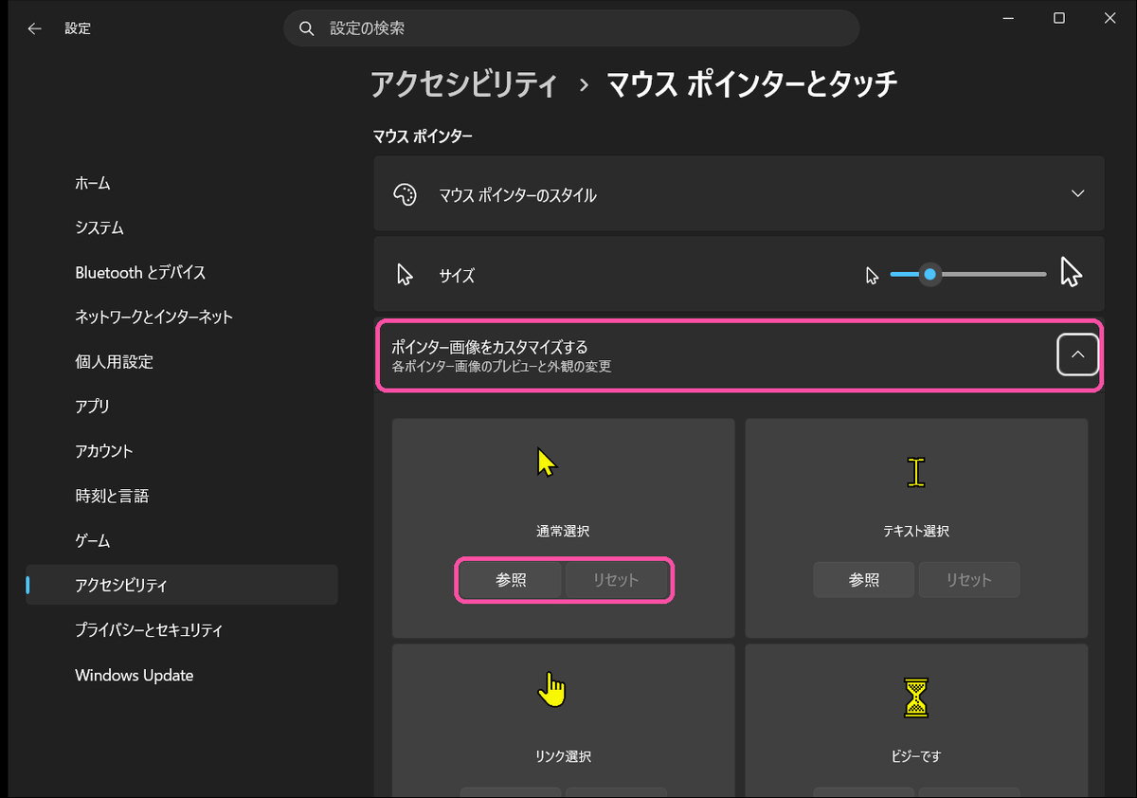
Task: Open ネットワークとインターネット settings
Action: [182, 317]
